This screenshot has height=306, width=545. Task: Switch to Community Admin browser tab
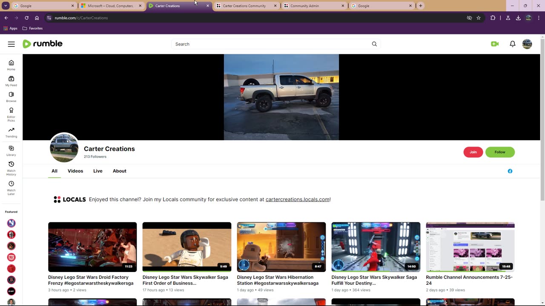pos(314,6)
